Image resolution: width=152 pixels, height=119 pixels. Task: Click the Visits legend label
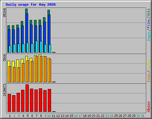tap(148, 65)
